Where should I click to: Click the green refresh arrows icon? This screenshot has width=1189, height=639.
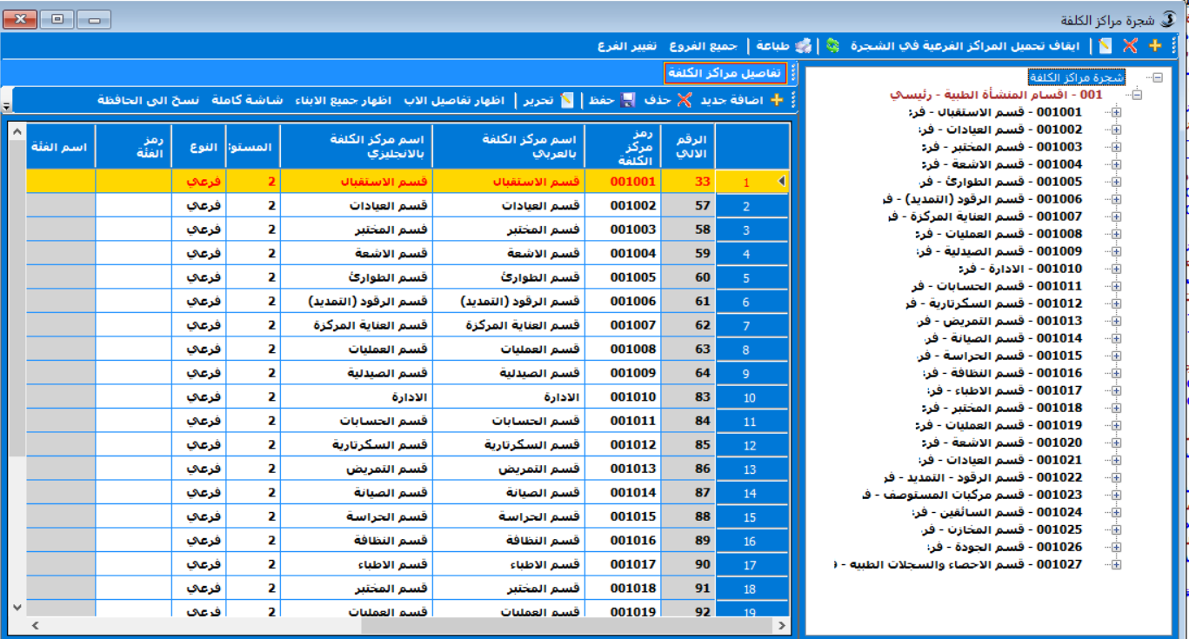833,45
